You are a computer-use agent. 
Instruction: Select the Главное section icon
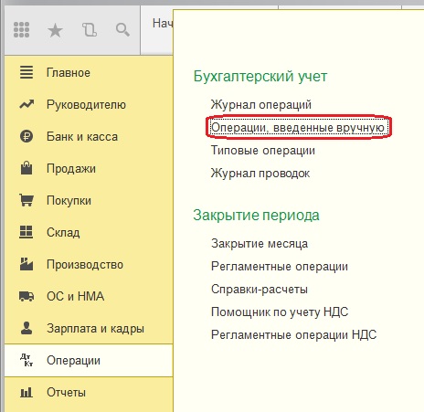click(x=26, y=72)
